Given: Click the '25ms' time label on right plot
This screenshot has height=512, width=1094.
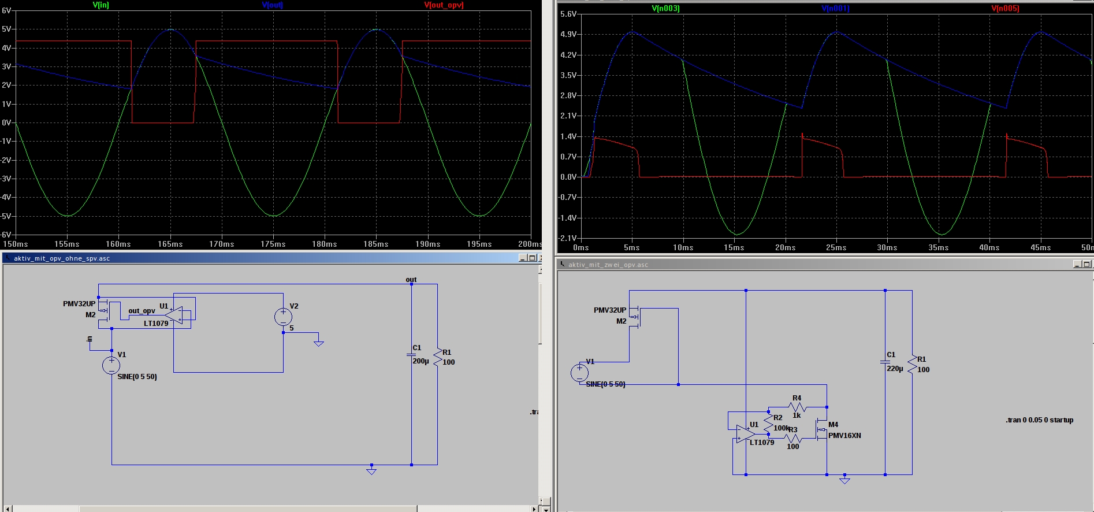Looking at the screenshot, I should [836, 248].
